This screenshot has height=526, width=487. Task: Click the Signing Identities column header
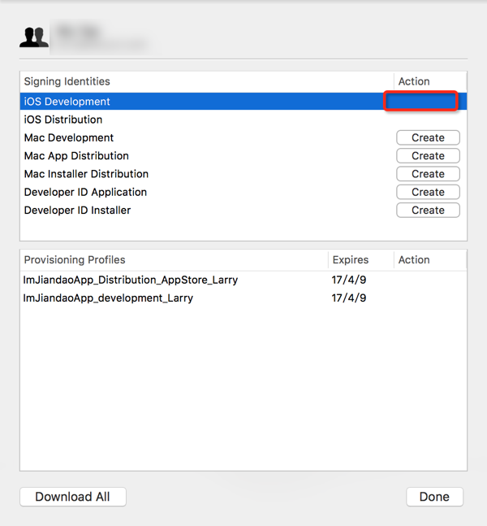pos(67,81)
